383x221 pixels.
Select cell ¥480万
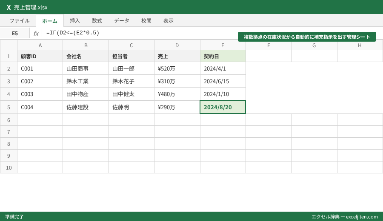click(x=177, y=94)
